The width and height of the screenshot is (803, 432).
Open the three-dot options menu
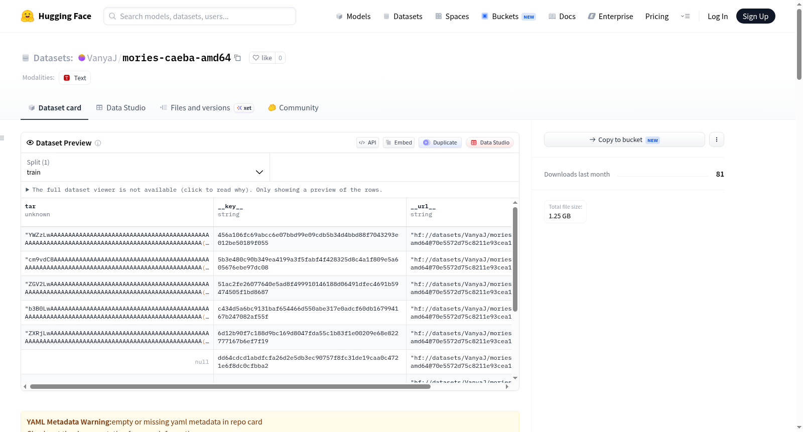(x=717, y=139)
